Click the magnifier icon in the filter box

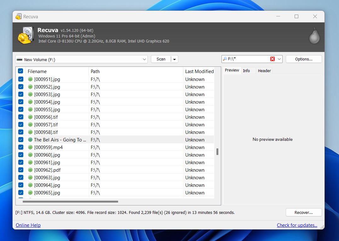[224, 59]
